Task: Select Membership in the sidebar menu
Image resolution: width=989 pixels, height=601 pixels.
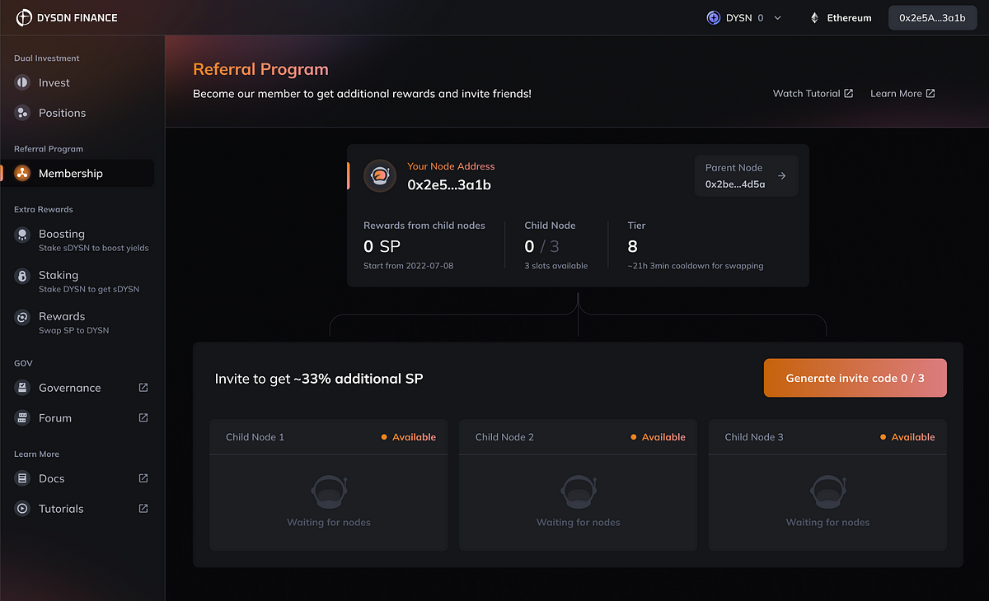Action: coord(71,173)
